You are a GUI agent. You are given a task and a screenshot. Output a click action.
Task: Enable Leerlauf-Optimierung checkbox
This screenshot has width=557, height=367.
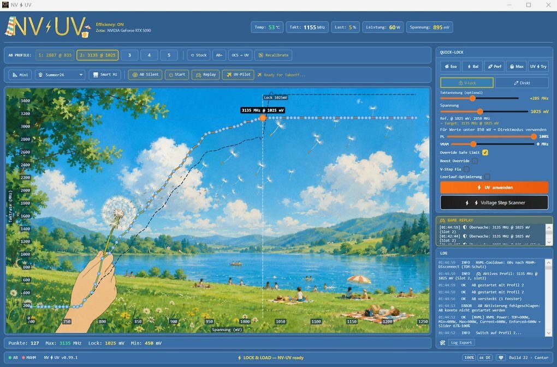(x=488, y=177)
